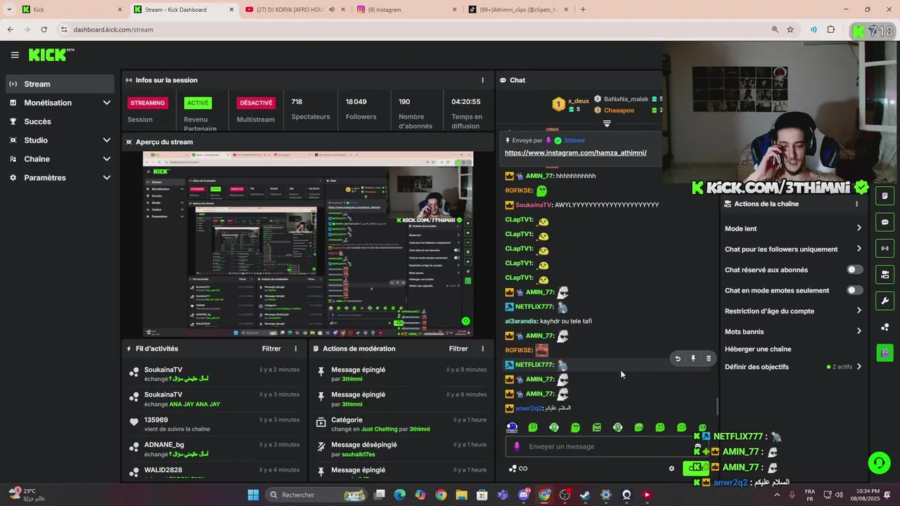The image size is (900, 506).
Task: Click the undo icon on hovered chat message
Action: (678, 358)
